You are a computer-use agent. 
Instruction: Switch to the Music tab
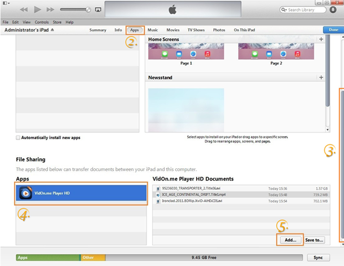153,30
